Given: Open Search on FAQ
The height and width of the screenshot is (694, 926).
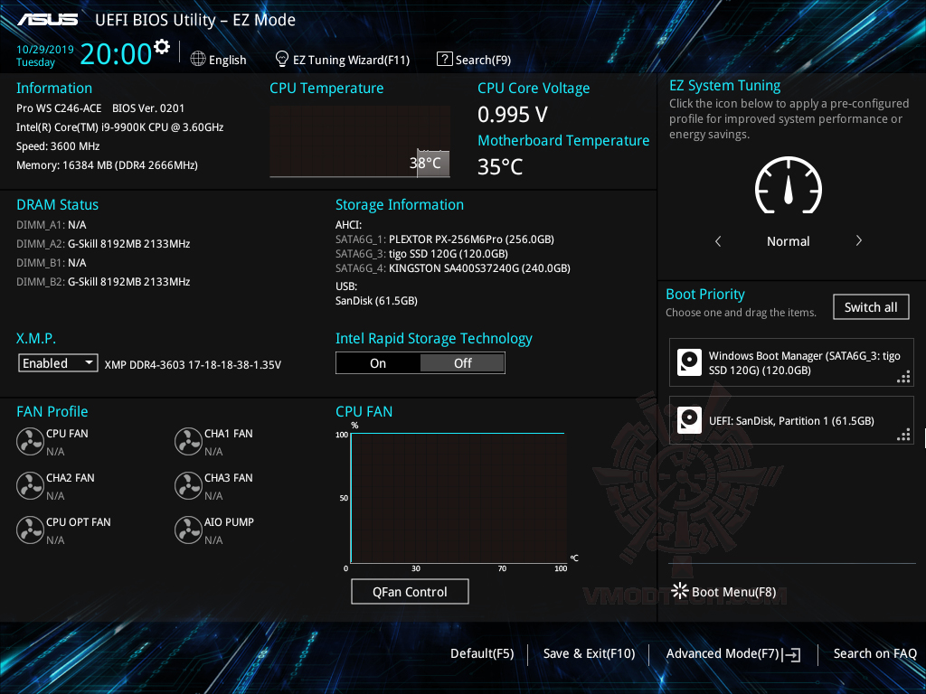Looking at the screenshot, I should (874, 653).
